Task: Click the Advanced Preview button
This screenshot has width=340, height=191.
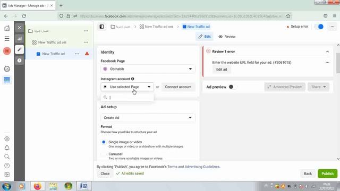Action: pos(285,87)
